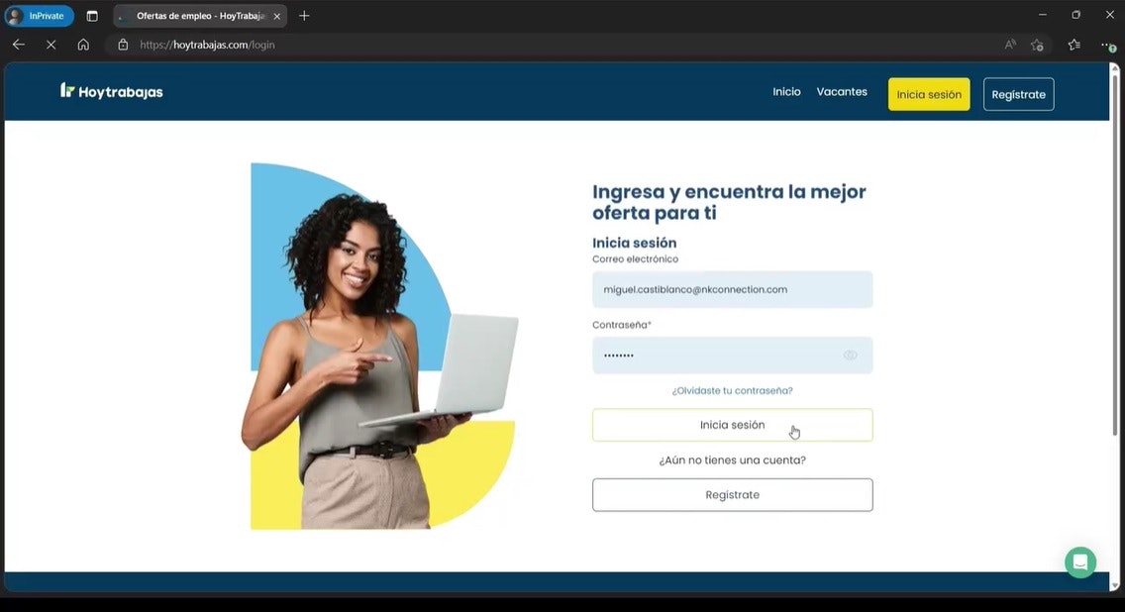Click the correo electrónico input field
1125x612 pixels.
click(x=732, y=289)
